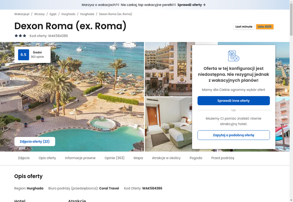This screenshot has height=202, width=293.
Task: Open the Mapa tab
Action: point(138,158)
